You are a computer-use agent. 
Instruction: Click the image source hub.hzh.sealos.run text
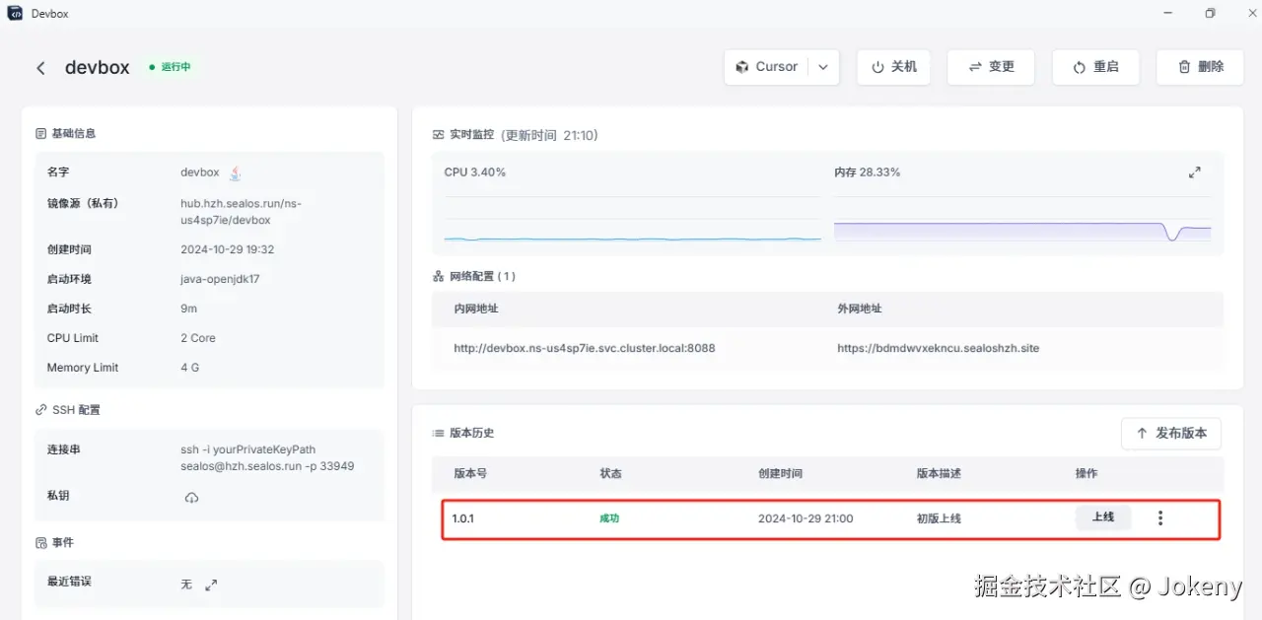241,212
